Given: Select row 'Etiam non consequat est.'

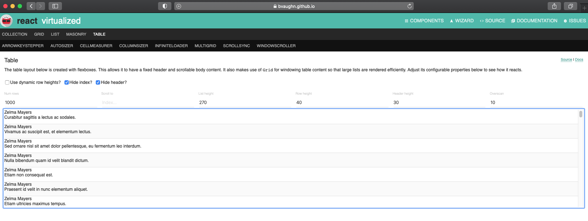Looking at the screenshot, I should 291,174.
